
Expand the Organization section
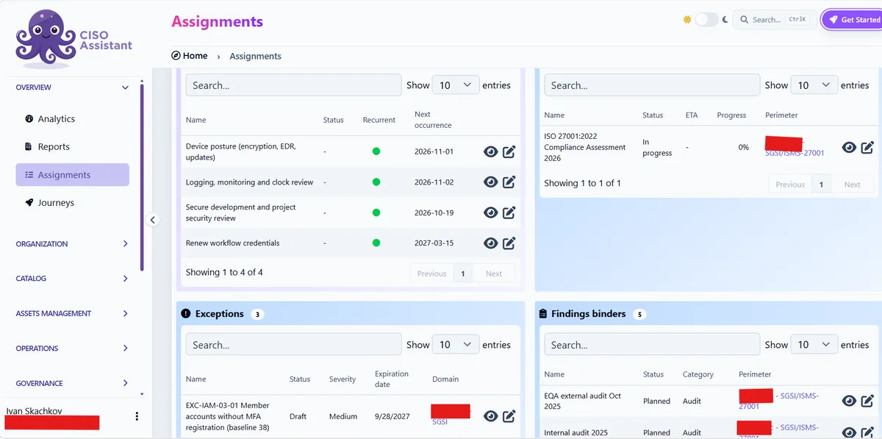pos(72,243)
